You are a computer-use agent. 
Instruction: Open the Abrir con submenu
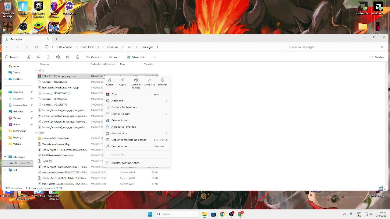pyautogui.click(x=137, y=101)
